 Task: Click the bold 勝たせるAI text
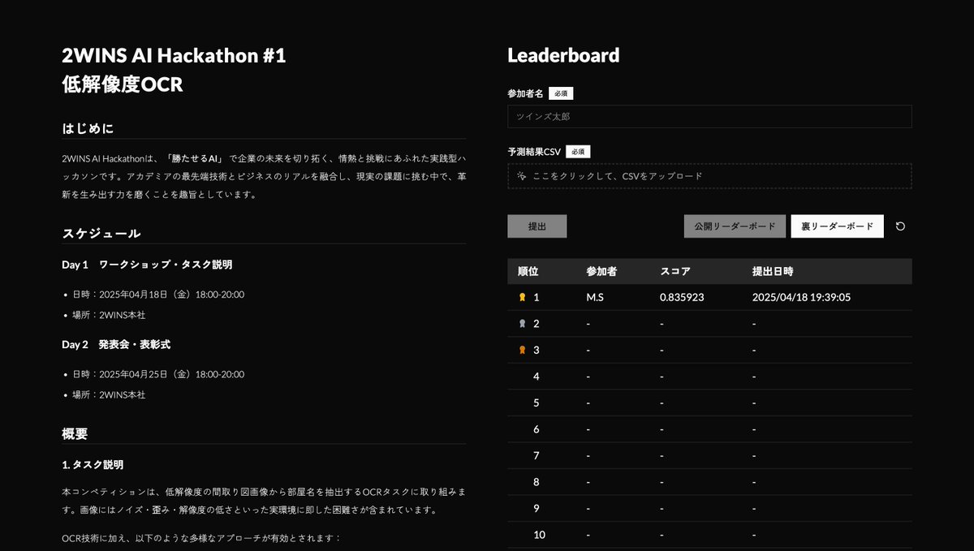pos(195,158)
